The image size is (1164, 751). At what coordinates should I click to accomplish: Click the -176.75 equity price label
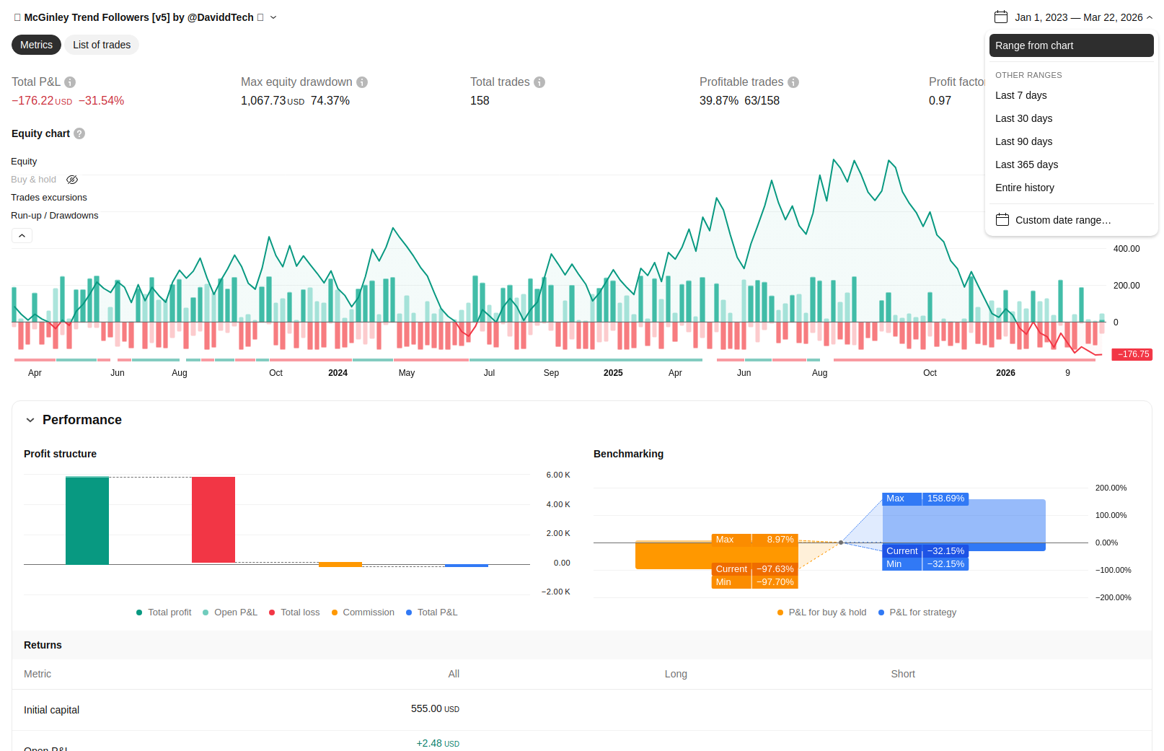(1132, 354)
